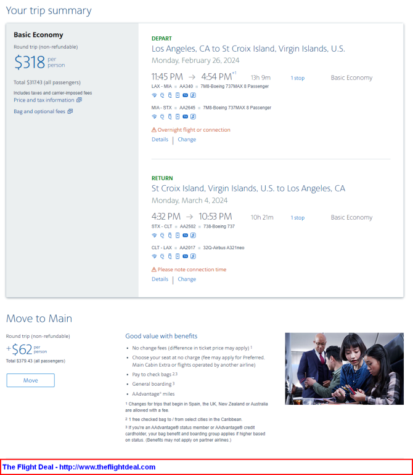Image resolution: width=413 pixels, height=475 pixels.
Task: Click the 1 stop link on return flight
Action: [298, 218]
